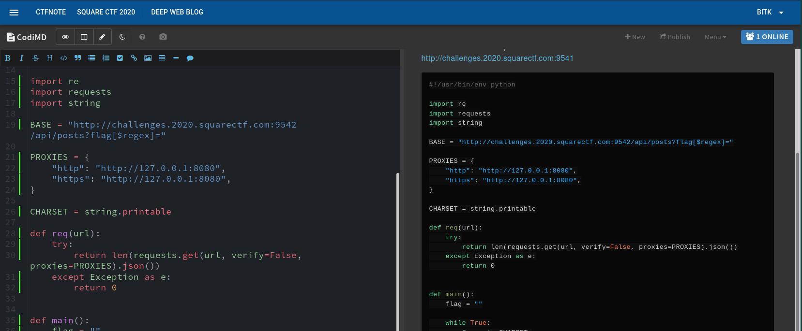
Task: Open the challenges.2020.squarectf.com:9541 link
Action: tap(497, 58)
